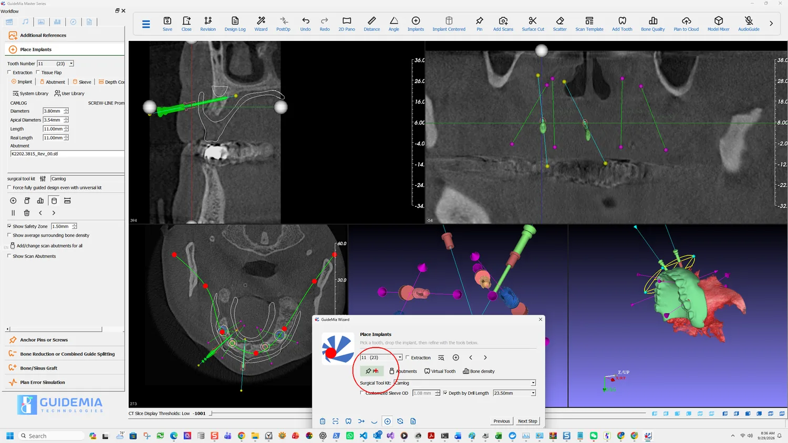Screen dimensions: 788x443
Task: Expand Bone Reduction or Combined Guide Splitting
Action: [65, 354]
